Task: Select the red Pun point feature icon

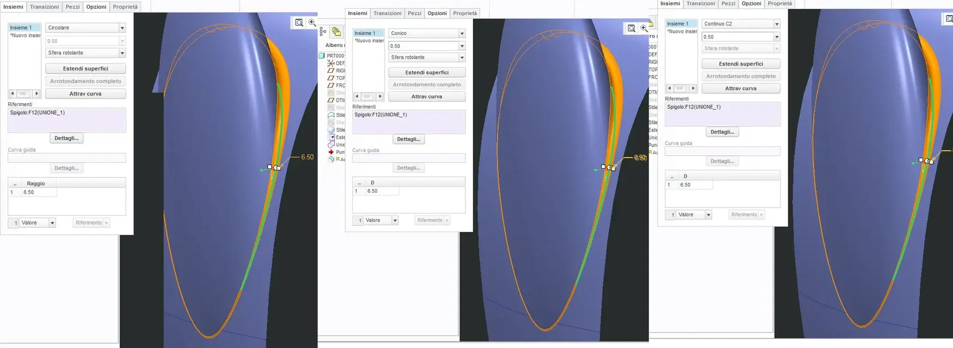Action: pyautogui.click(x=331, y=152)
